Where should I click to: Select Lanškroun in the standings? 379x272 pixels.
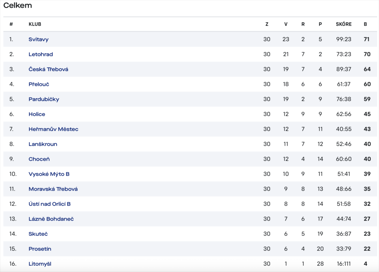(x=43, y=144)
